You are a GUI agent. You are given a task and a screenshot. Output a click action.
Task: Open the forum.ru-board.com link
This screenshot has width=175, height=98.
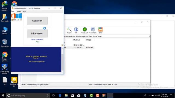click(37, 61)
